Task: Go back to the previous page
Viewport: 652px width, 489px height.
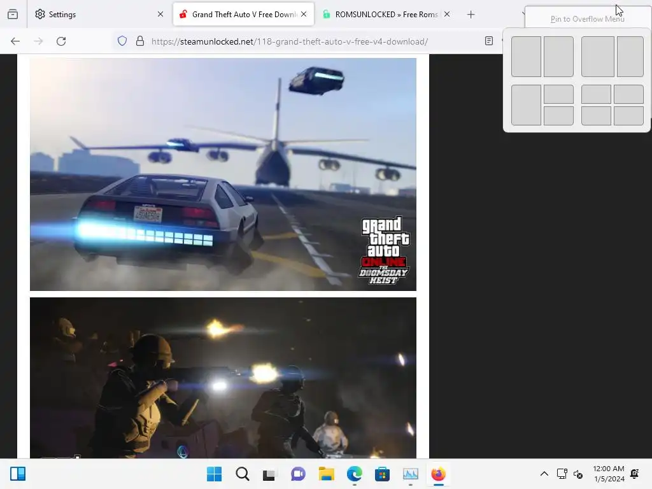Action: (15, 41)
